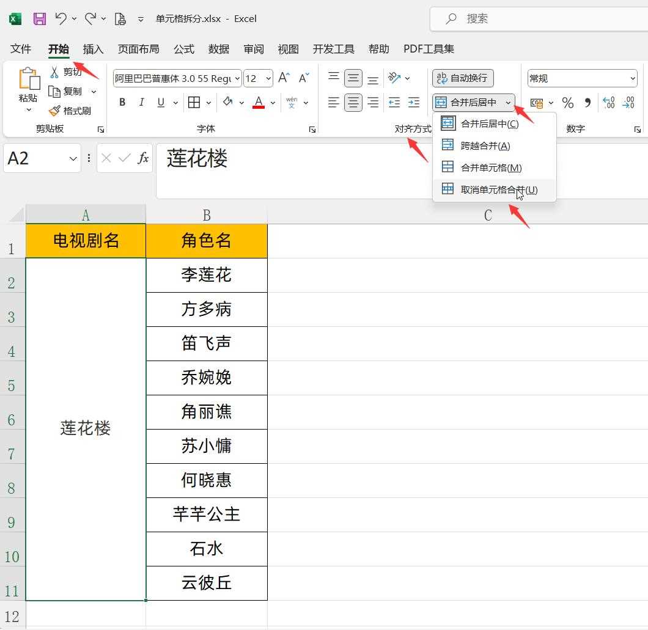Switch to the 页面布局 tab
648x630 pixels.
[x=138, y=49]
